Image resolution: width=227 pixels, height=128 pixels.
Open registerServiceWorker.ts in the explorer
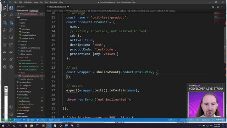coord(30,48)
